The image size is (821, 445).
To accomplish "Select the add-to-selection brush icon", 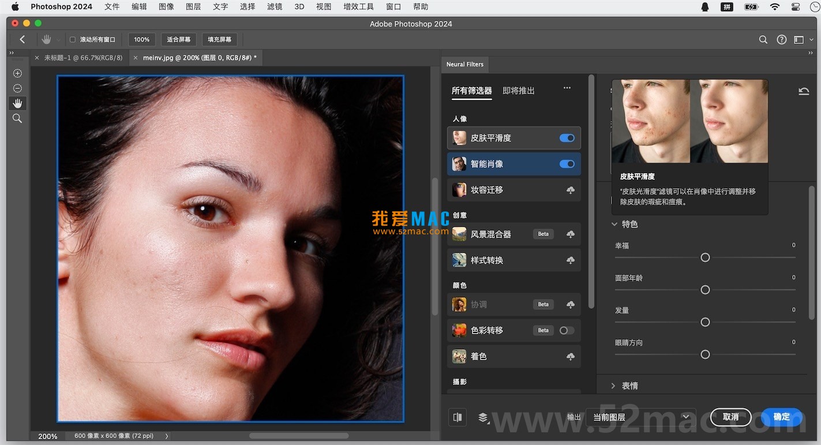I will (x=17, y=73).
